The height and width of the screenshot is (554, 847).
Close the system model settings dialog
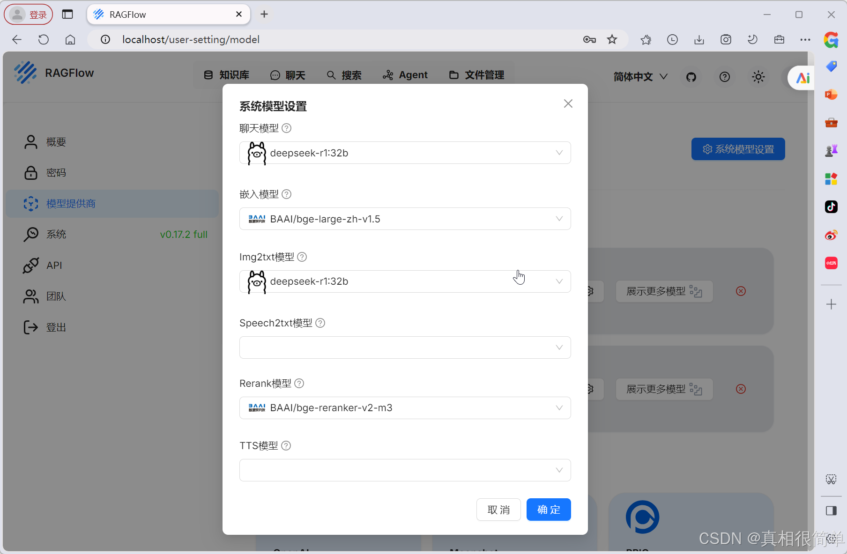(568, 103)
